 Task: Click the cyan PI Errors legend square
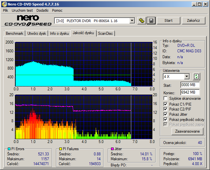(x=9, y=149)
